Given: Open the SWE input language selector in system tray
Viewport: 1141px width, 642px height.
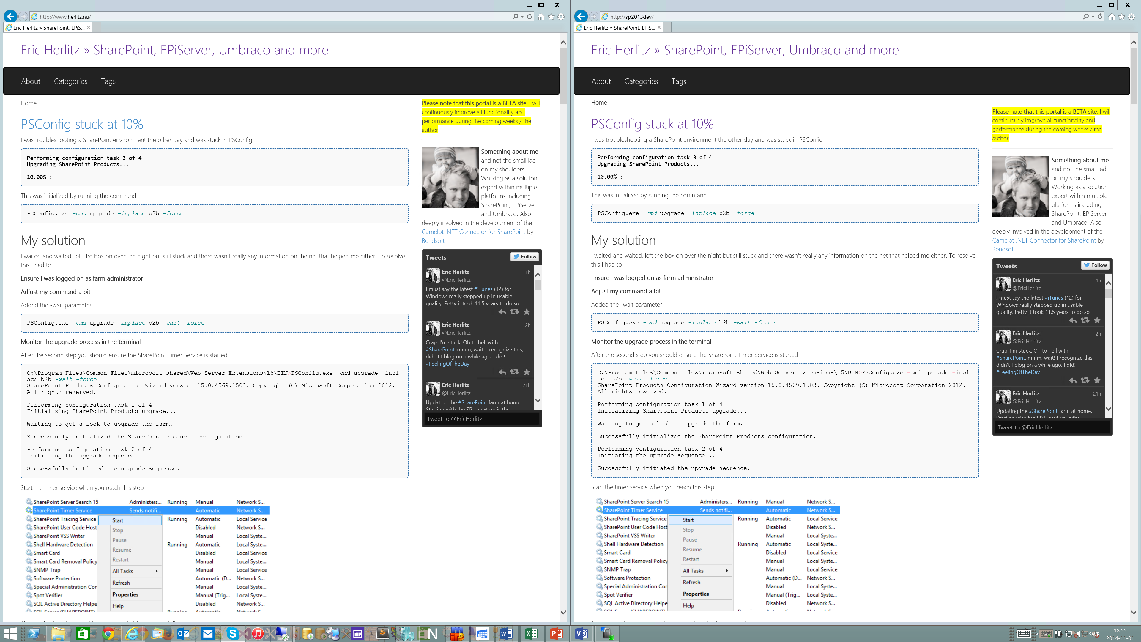Looking at the screenshot, I should coord(1093,634).
